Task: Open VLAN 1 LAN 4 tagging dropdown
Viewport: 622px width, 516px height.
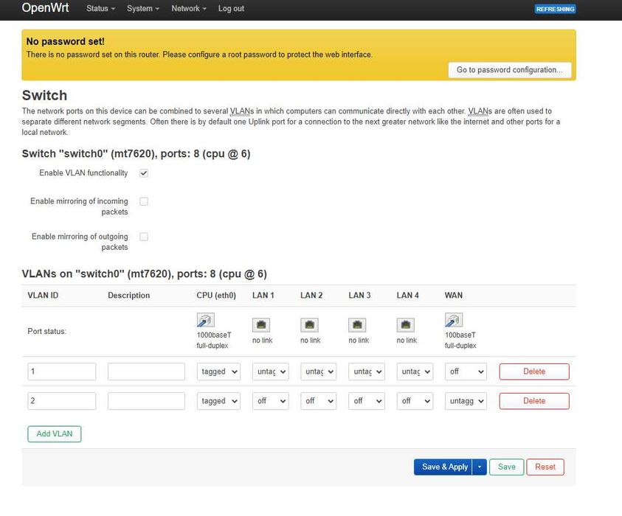Action: pyautogui.click(x=415, y=372)
